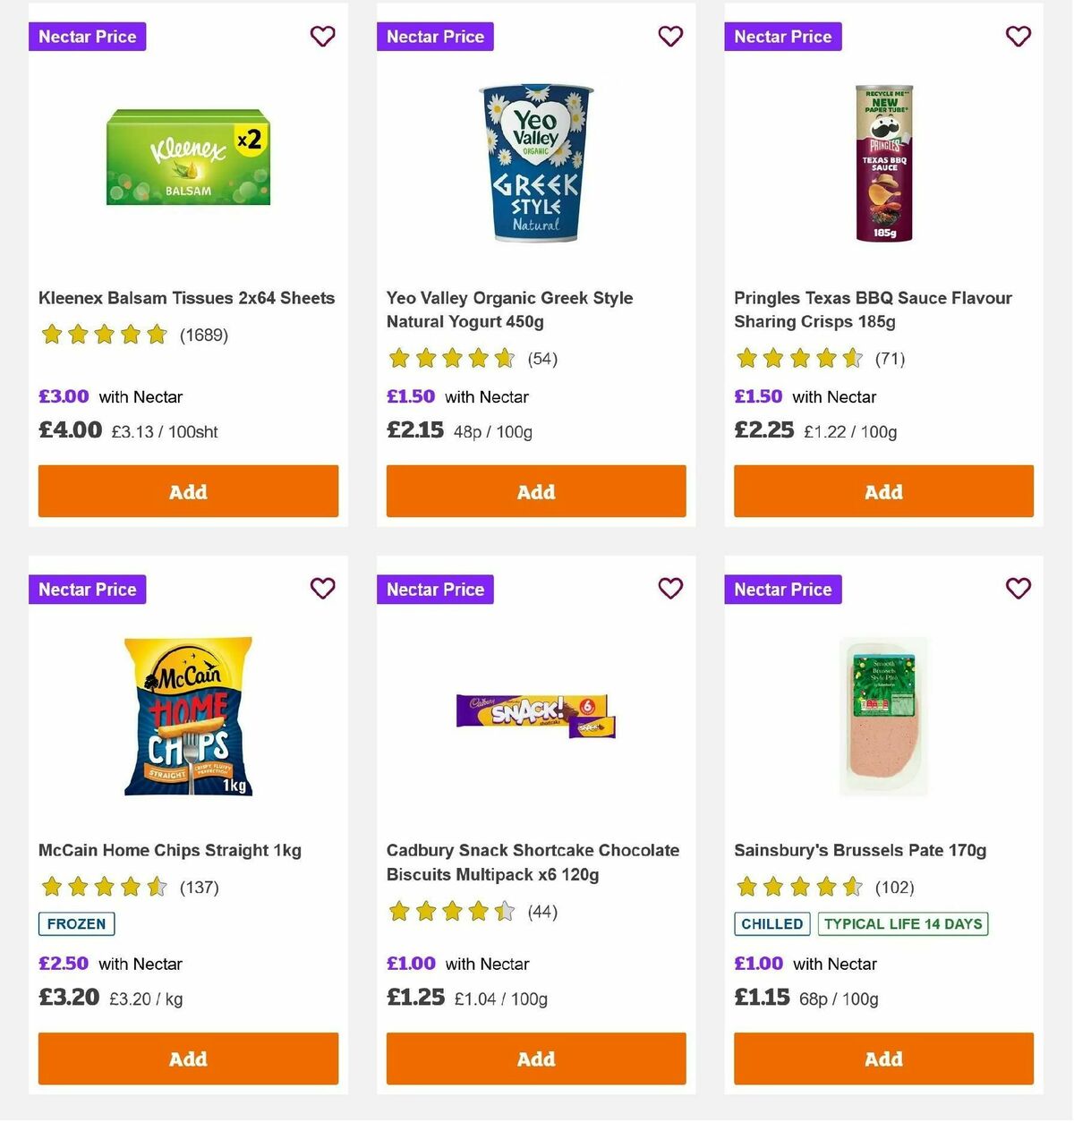Click the Yeo Valley yogurt product image
The height and width of the screenshot is (1122, 1074).
pos(535,164)
